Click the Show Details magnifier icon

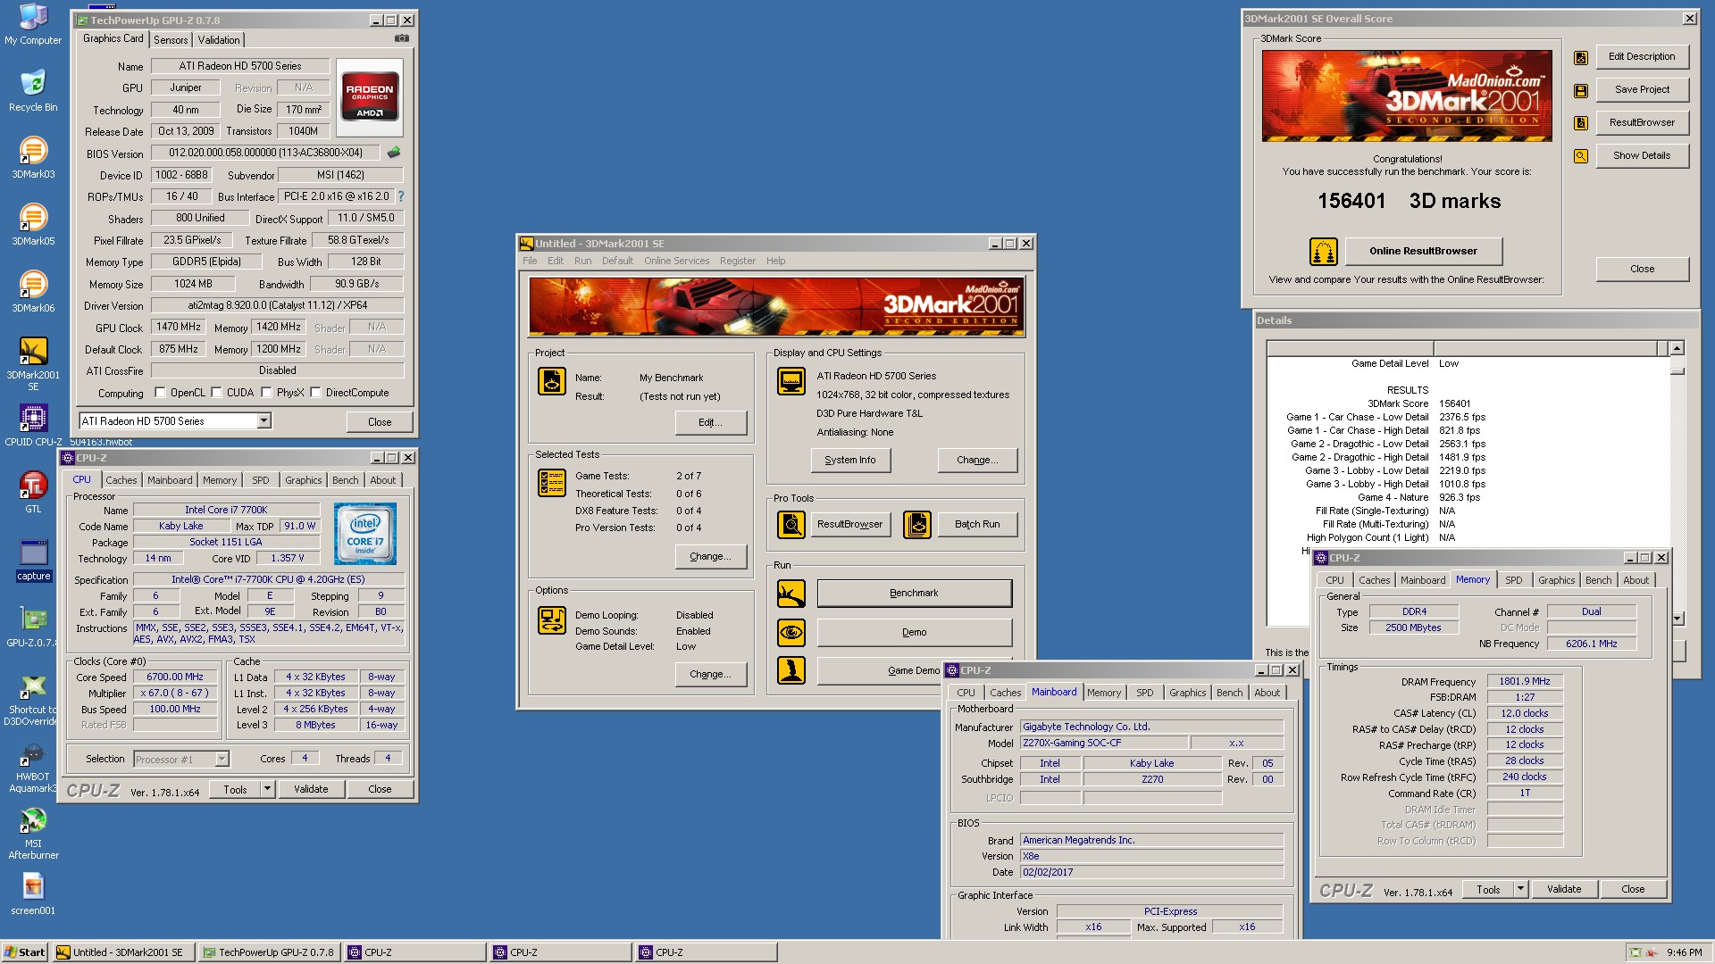tap(1581, 156)
